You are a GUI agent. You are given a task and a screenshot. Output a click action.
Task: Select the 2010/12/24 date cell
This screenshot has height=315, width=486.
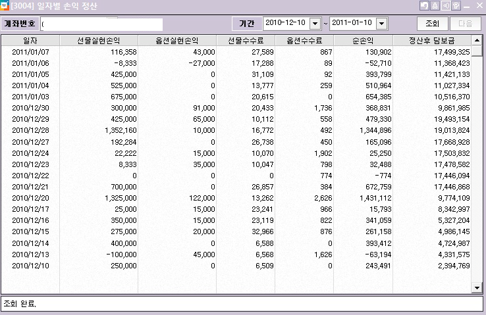tap(30, 153)
